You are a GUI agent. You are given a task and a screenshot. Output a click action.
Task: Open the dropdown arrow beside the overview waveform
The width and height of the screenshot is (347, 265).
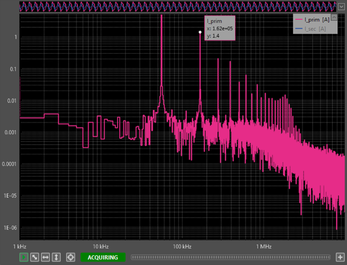[341, 6]
